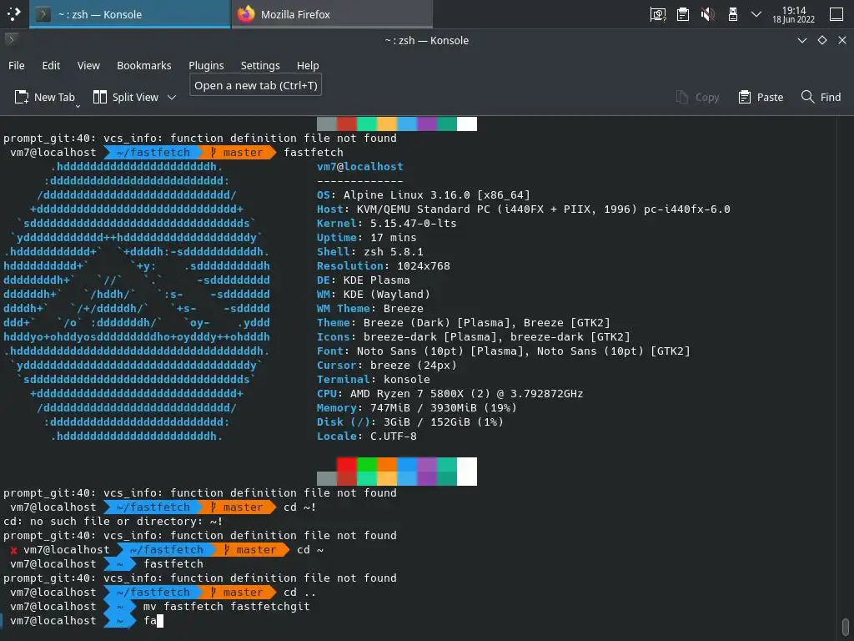Click the 'Locale: C.UTF-8' line
854x641 pixels.
367,436
